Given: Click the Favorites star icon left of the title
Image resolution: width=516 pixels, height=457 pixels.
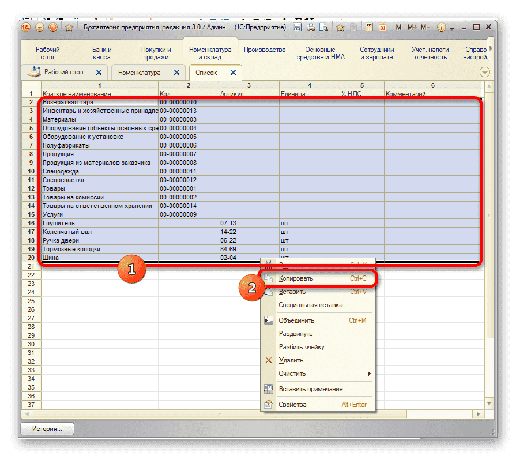Looking at the screenshot, I should 69,27.
